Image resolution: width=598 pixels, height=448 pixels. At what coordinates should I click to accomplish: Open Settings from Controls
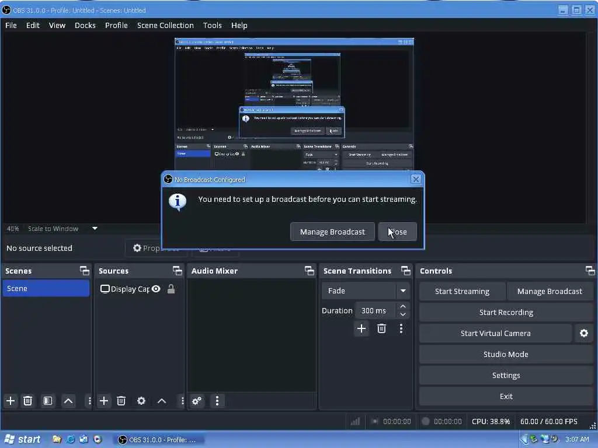(506, 375)
